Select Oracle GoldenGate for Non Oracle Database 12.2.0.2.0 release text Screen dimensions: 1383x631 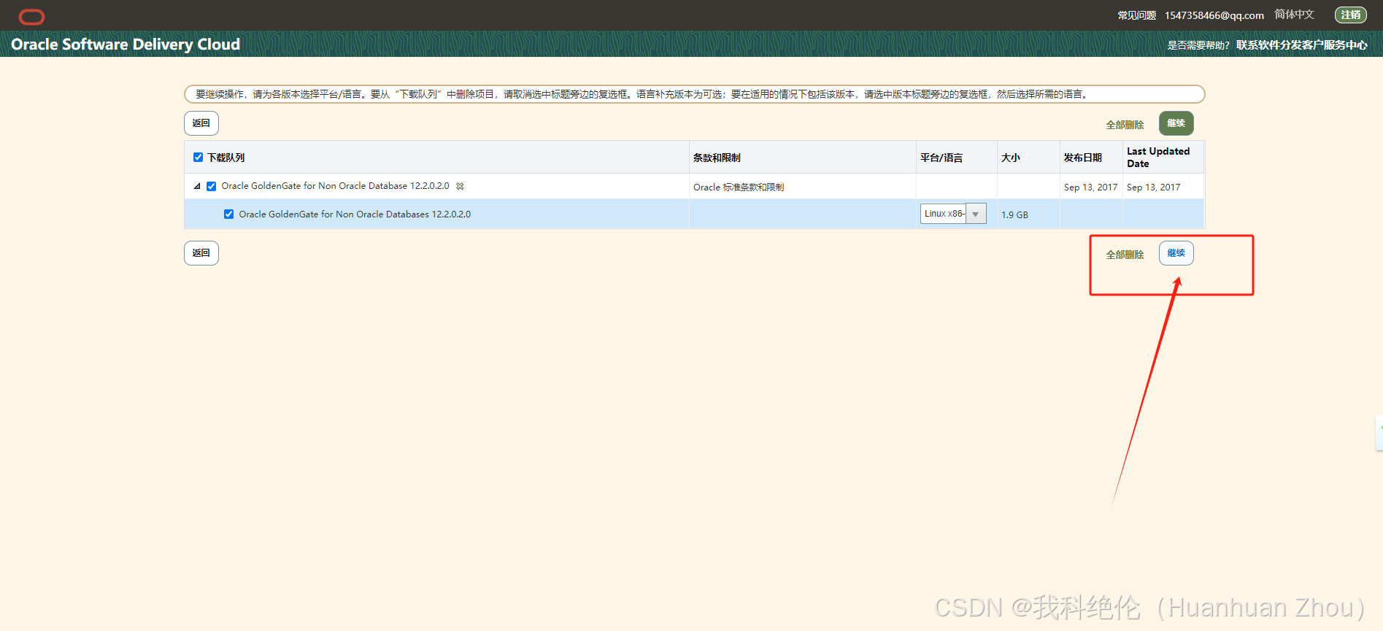click(x=335, y=186)
